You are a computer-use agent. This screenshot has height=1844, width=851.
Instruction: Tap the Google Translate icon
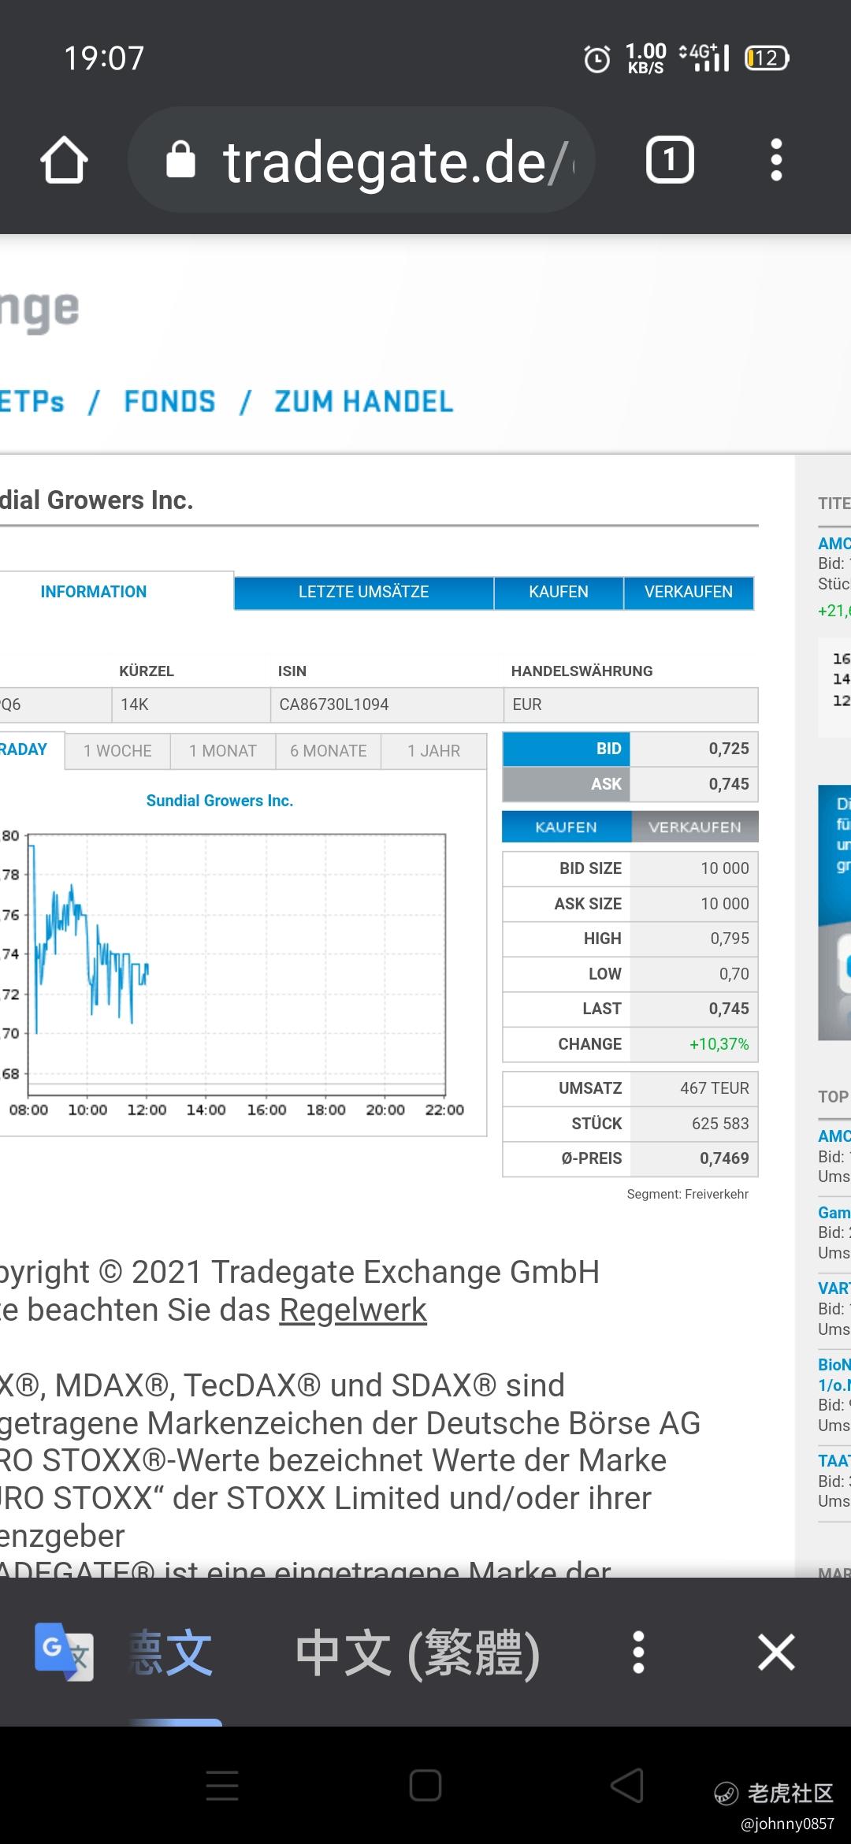click(64, 1653)
